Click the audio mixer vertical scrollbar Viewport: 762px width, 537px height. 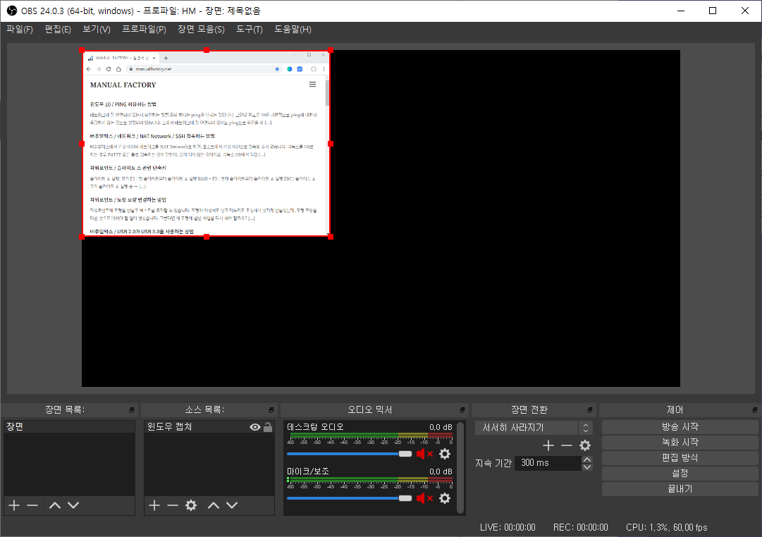point(460,467)
